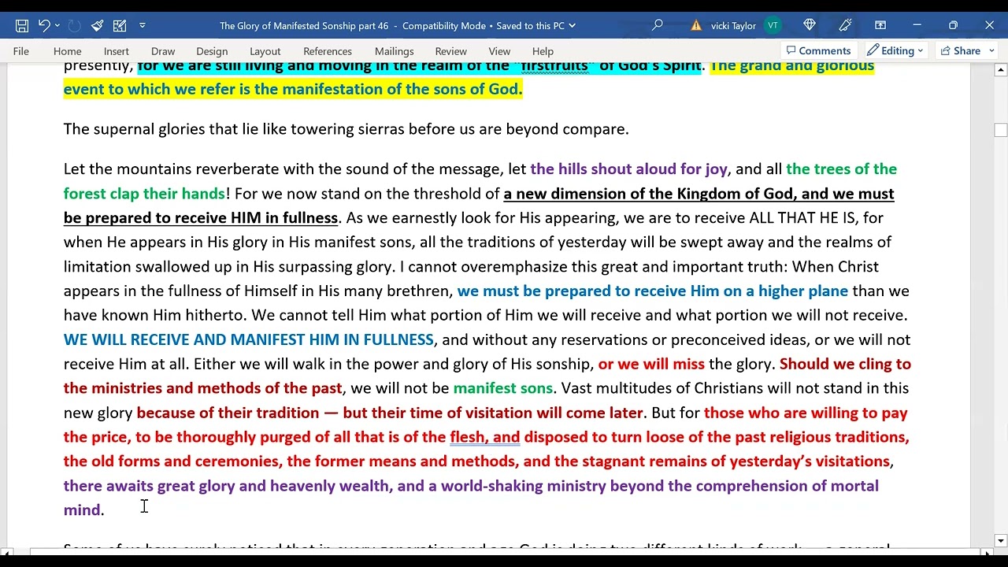
Task: Select the Design tab
Action: [212, 51]
